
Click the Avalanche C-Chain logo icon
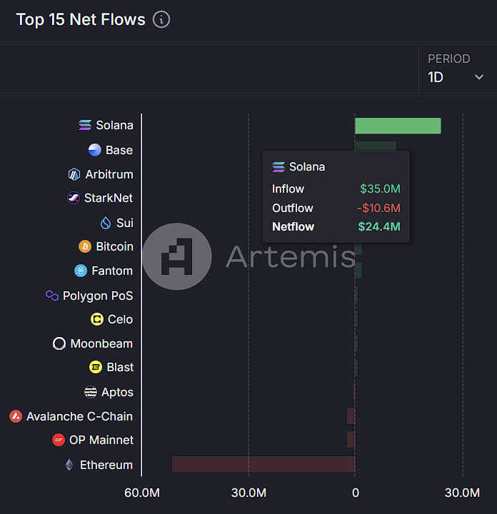16,416
